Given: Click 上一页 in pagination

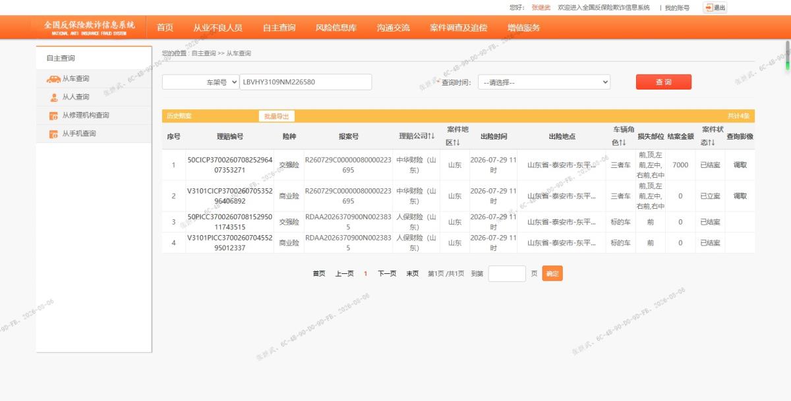Looking at the screenshot, I should 345,274.
